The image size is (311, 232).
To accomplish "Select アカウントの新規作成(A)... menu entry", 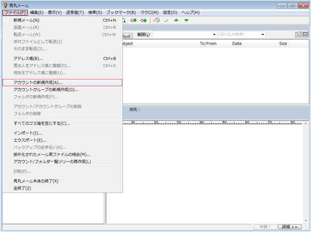I will tap(62, 83).
